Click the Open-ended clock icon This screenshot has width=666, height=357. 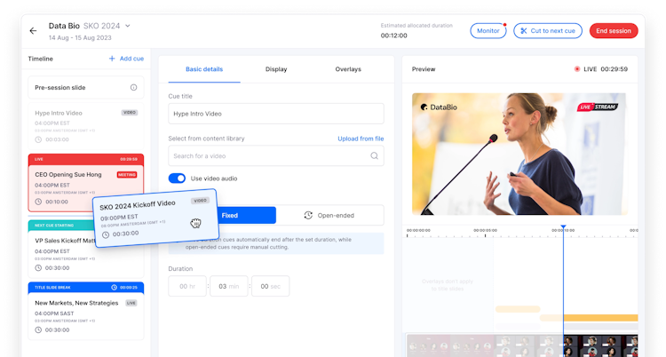[x=308, y=216]
